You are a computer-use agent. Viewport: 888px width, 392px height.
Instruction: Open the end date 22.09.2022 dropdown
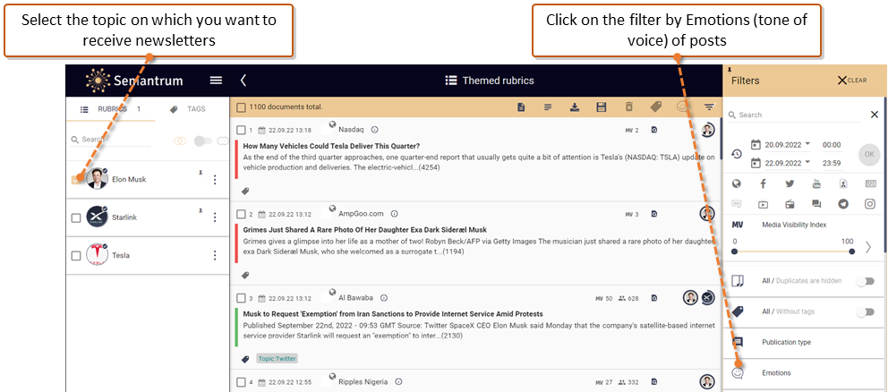[x=807, y=161]
